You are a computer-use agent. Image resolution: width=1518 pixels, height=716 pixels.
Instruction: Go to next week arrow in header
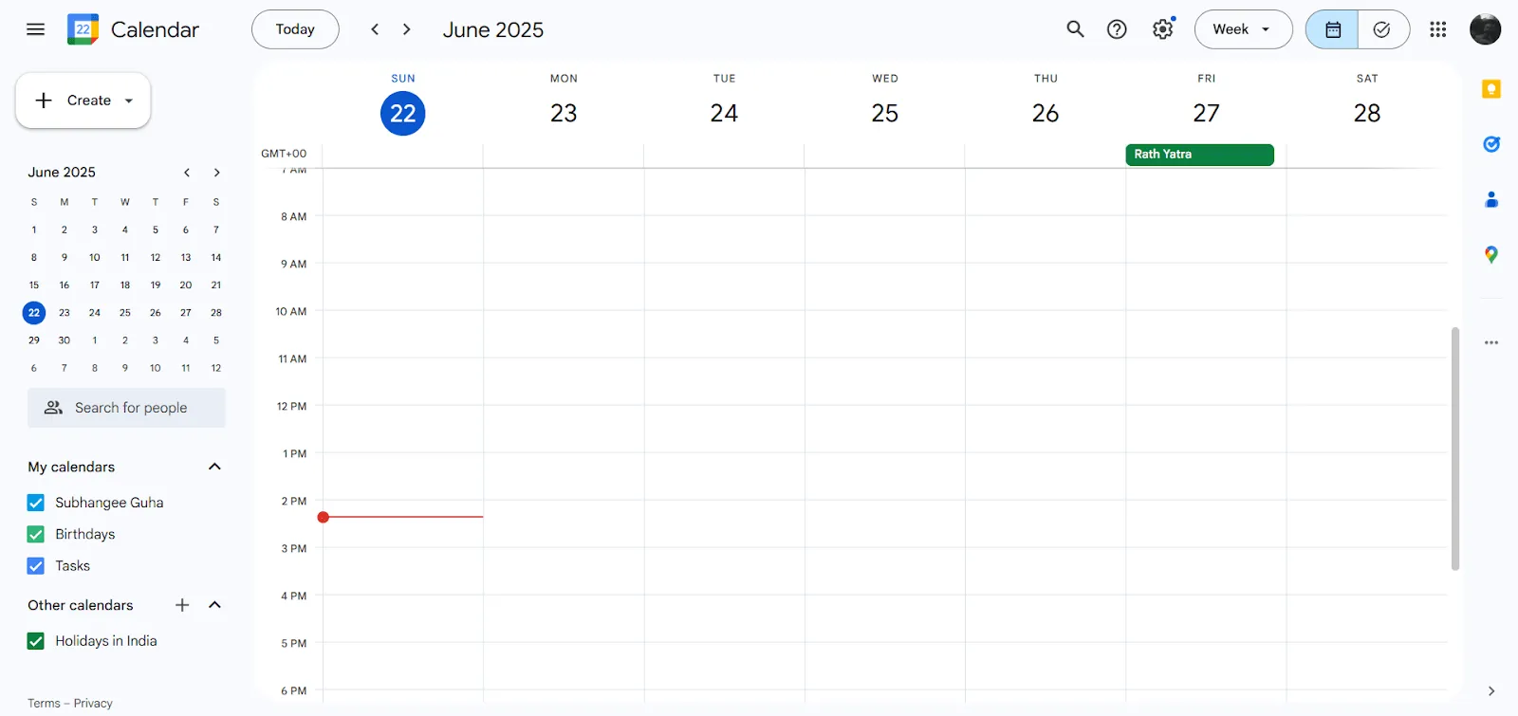[x=407, y=29]
